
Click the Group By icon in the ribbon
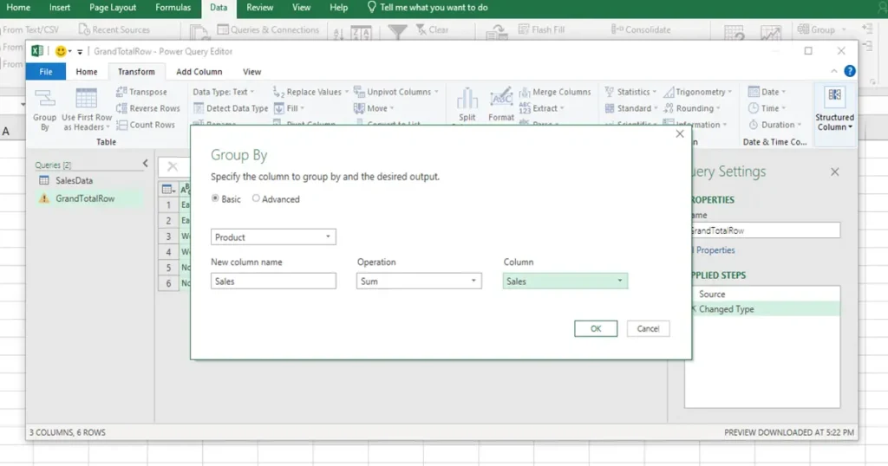[x=44, y=99]
